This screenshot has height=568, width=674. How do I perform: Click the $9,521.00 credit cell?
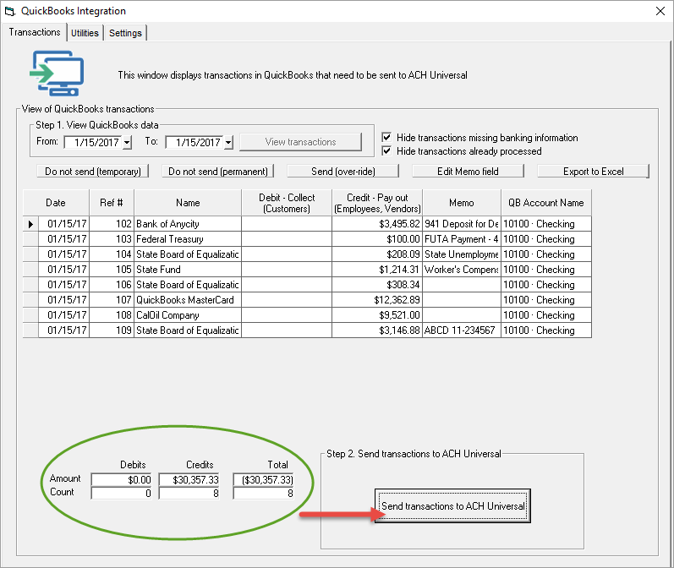click(377, 315)
